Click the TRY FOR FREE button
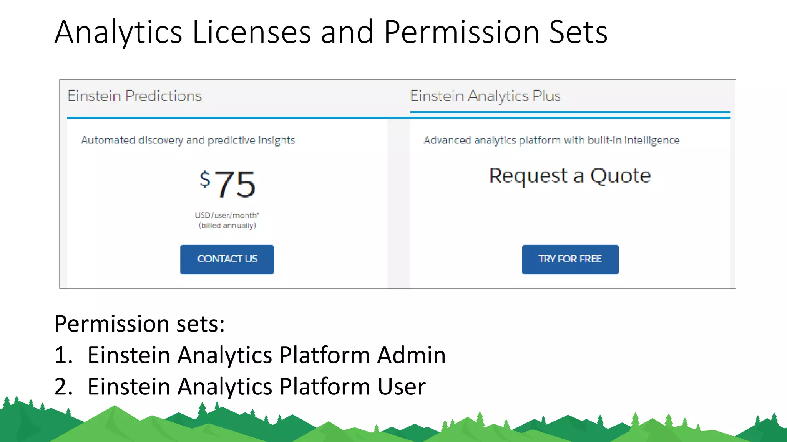 pyautogui.click(x=570, y=259)
